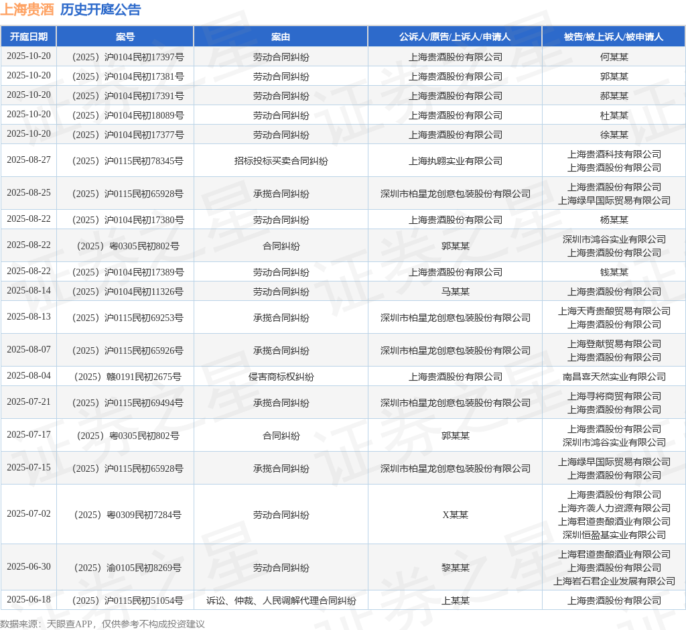Select the 案由 column header
Screen dimensions: 686x630
281,37
